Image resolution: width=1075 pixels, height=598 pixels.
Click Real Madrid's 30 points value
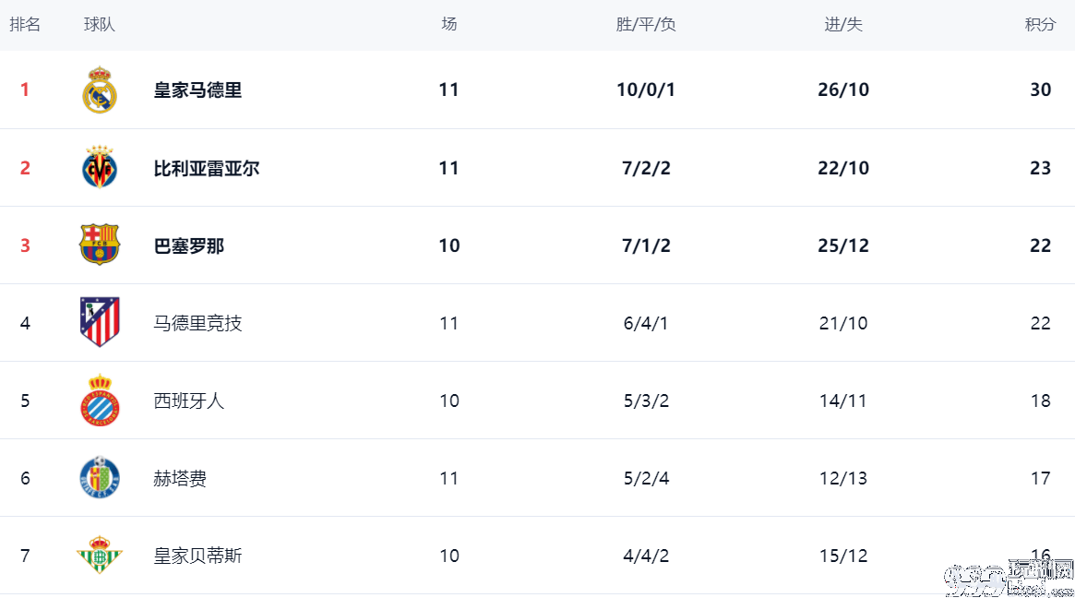coord(1041,90)
